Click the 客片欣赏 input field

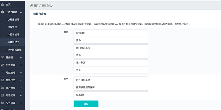point(111,63)
